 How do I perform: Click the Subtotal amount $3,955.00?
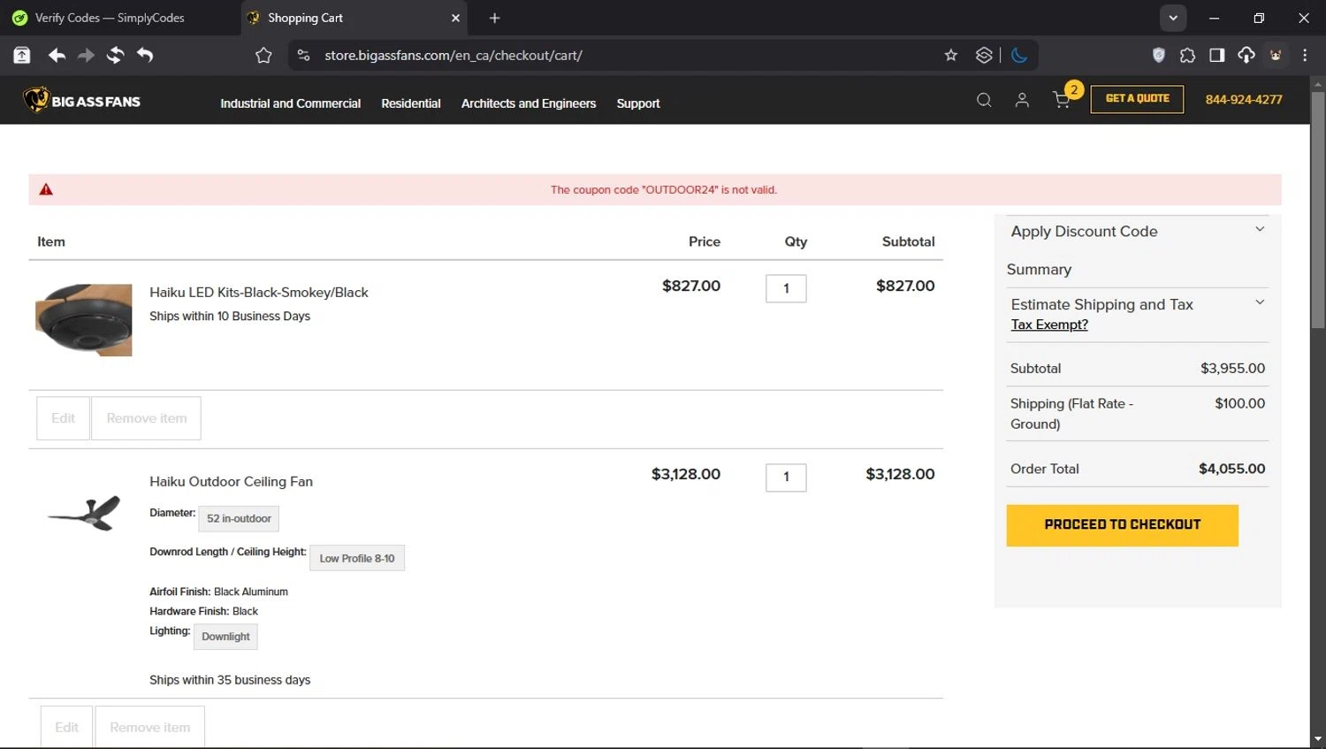click(1232, 369)
